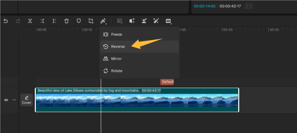The image size is (297, 133).
Task: Click the Delete left trim icon
Action: [42, 21]
